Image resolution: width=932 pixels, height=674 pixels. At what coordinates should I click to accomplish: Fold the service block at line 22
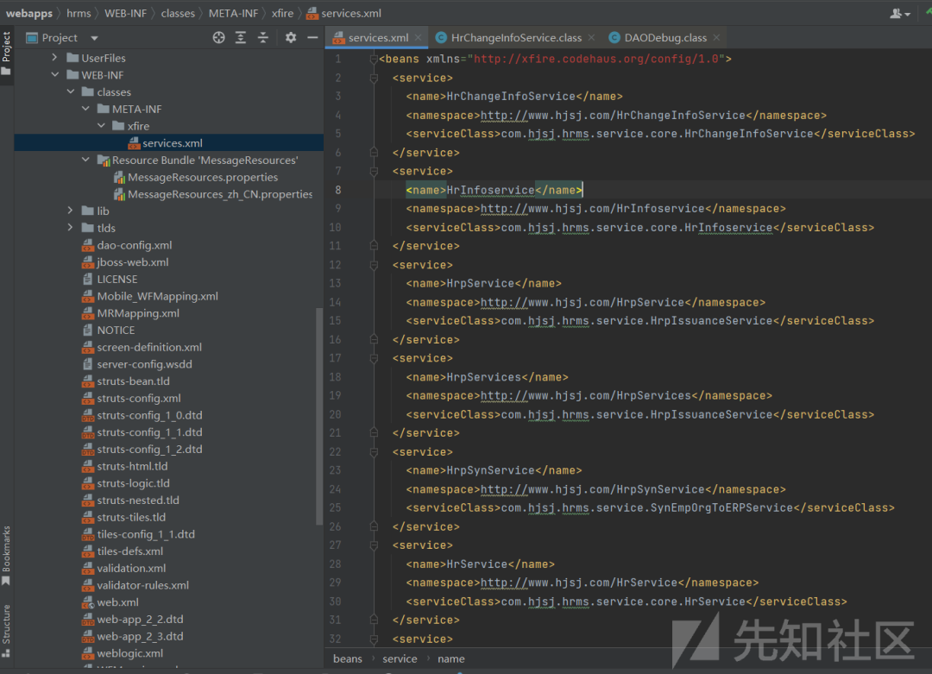pyautogui.click(x=374, y=451)
